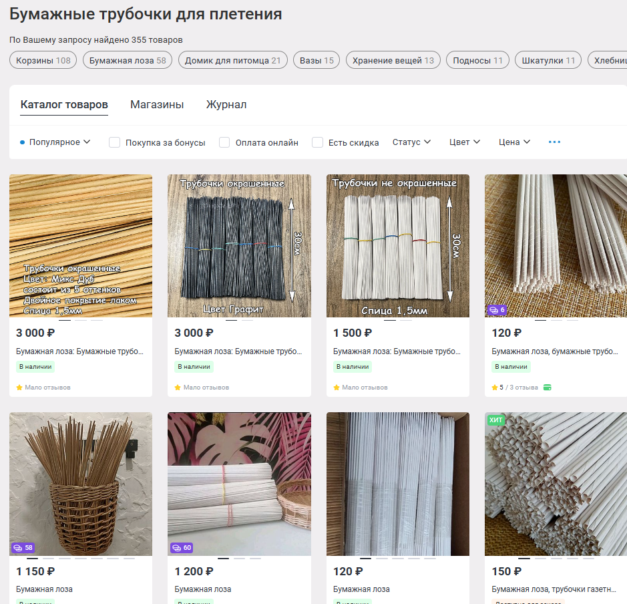Click Мало отзывов on the Микс Дуб card
The width and height of the screenshot is (627, 604).
click(47, 388)
